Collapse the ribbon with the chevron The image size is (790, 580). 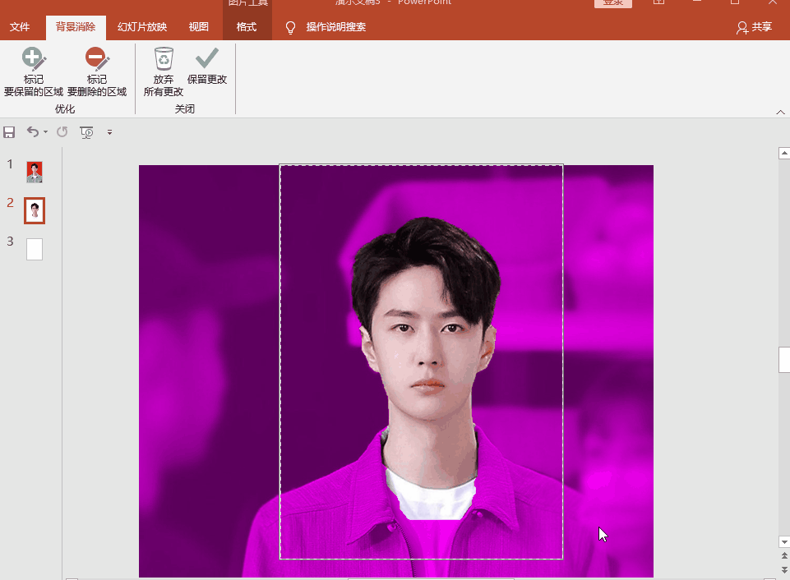(780, 112)
